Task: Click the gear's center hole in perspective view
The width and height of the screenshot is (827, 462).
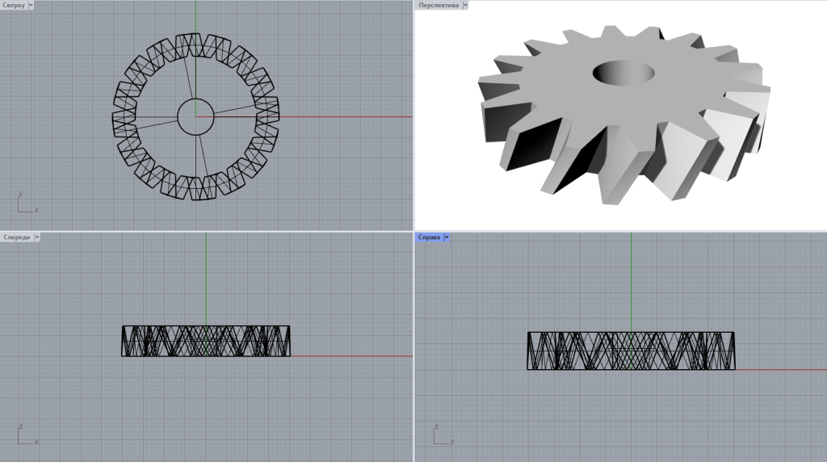Action: point(623,72)
